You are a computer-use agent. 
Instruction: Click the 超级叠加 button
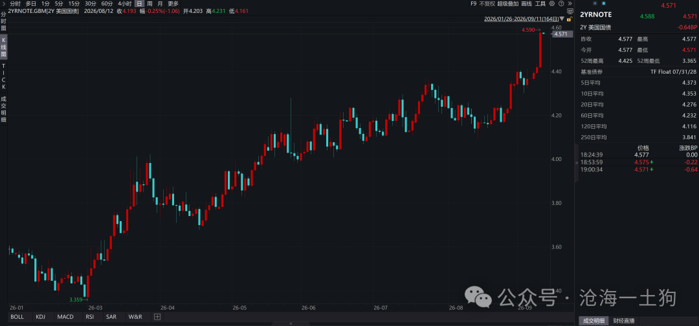[x=508, y=4]
